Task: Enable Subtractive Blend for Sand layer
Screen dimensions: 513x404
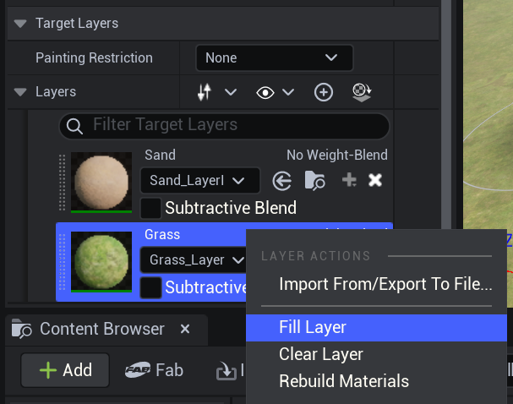Action: tap(150, 208)
